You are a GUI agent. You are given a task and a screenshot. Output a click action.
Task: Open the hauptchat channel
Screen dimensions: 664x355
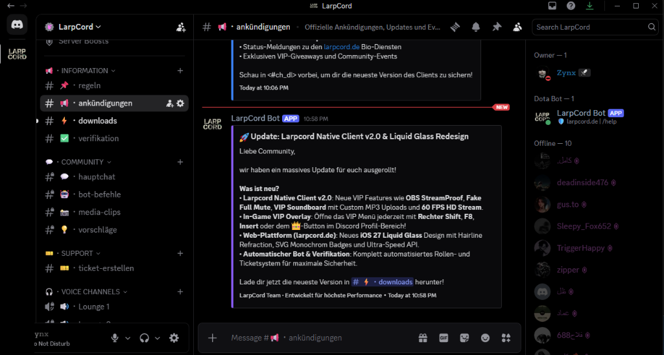[114, 177]
